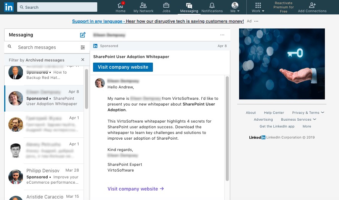Screen dimensions: 339x200
Task: Compose a new message with pencil icon
Action: (83, 35)
